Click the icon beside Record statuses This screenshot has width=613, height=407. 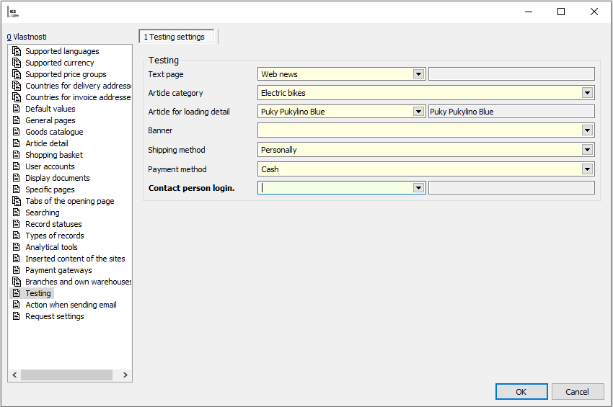(x=17, y=224)
